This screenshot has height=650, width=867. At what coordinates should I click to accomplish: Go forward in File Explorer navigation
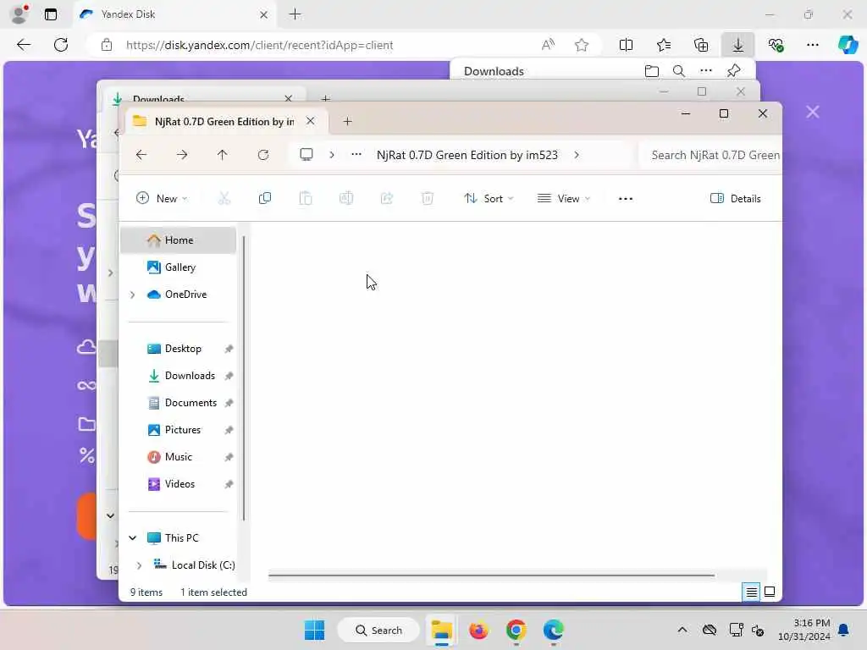tap(182, 155)
